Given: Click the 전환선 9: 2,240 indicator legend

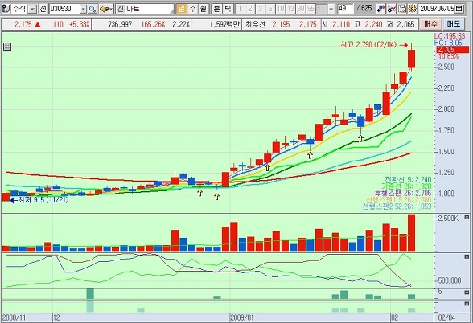Looking at the screenshot, I should pos(408,180).
